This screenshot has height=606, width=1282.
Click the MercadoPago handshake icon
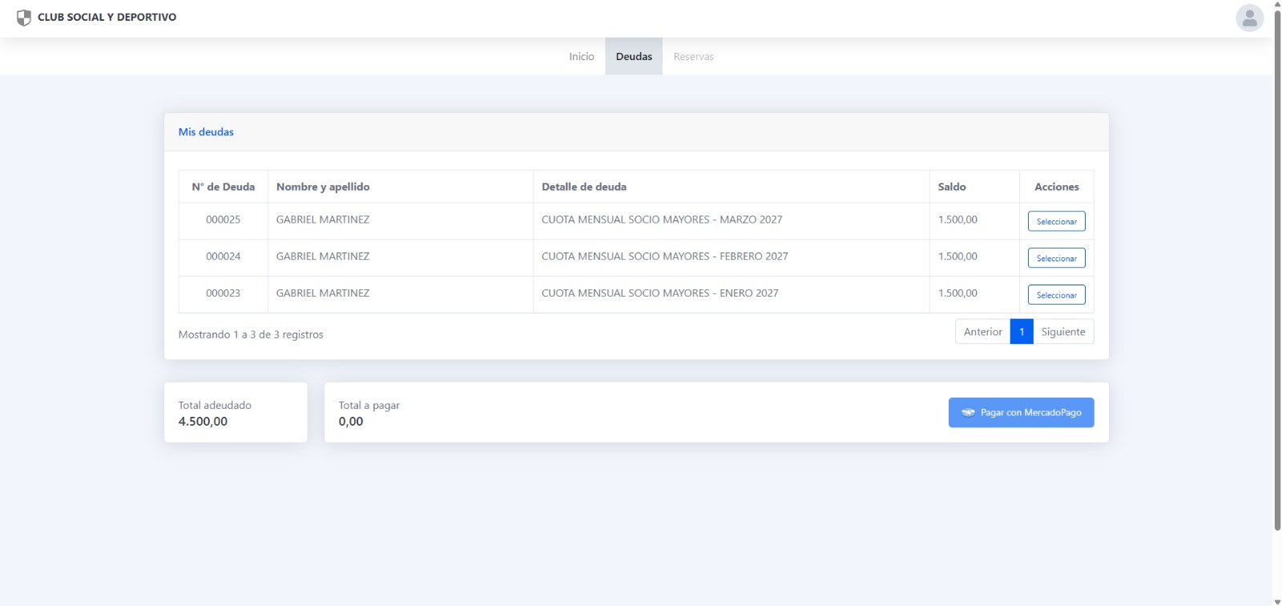click(968, 413)
